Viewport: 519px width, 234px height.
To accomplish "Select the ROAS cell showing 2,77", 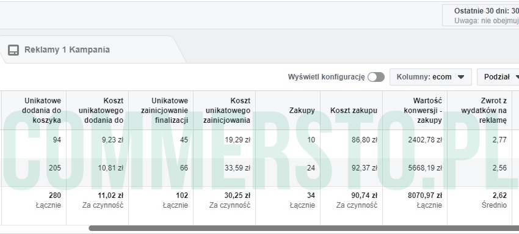I will click(479, 144).
